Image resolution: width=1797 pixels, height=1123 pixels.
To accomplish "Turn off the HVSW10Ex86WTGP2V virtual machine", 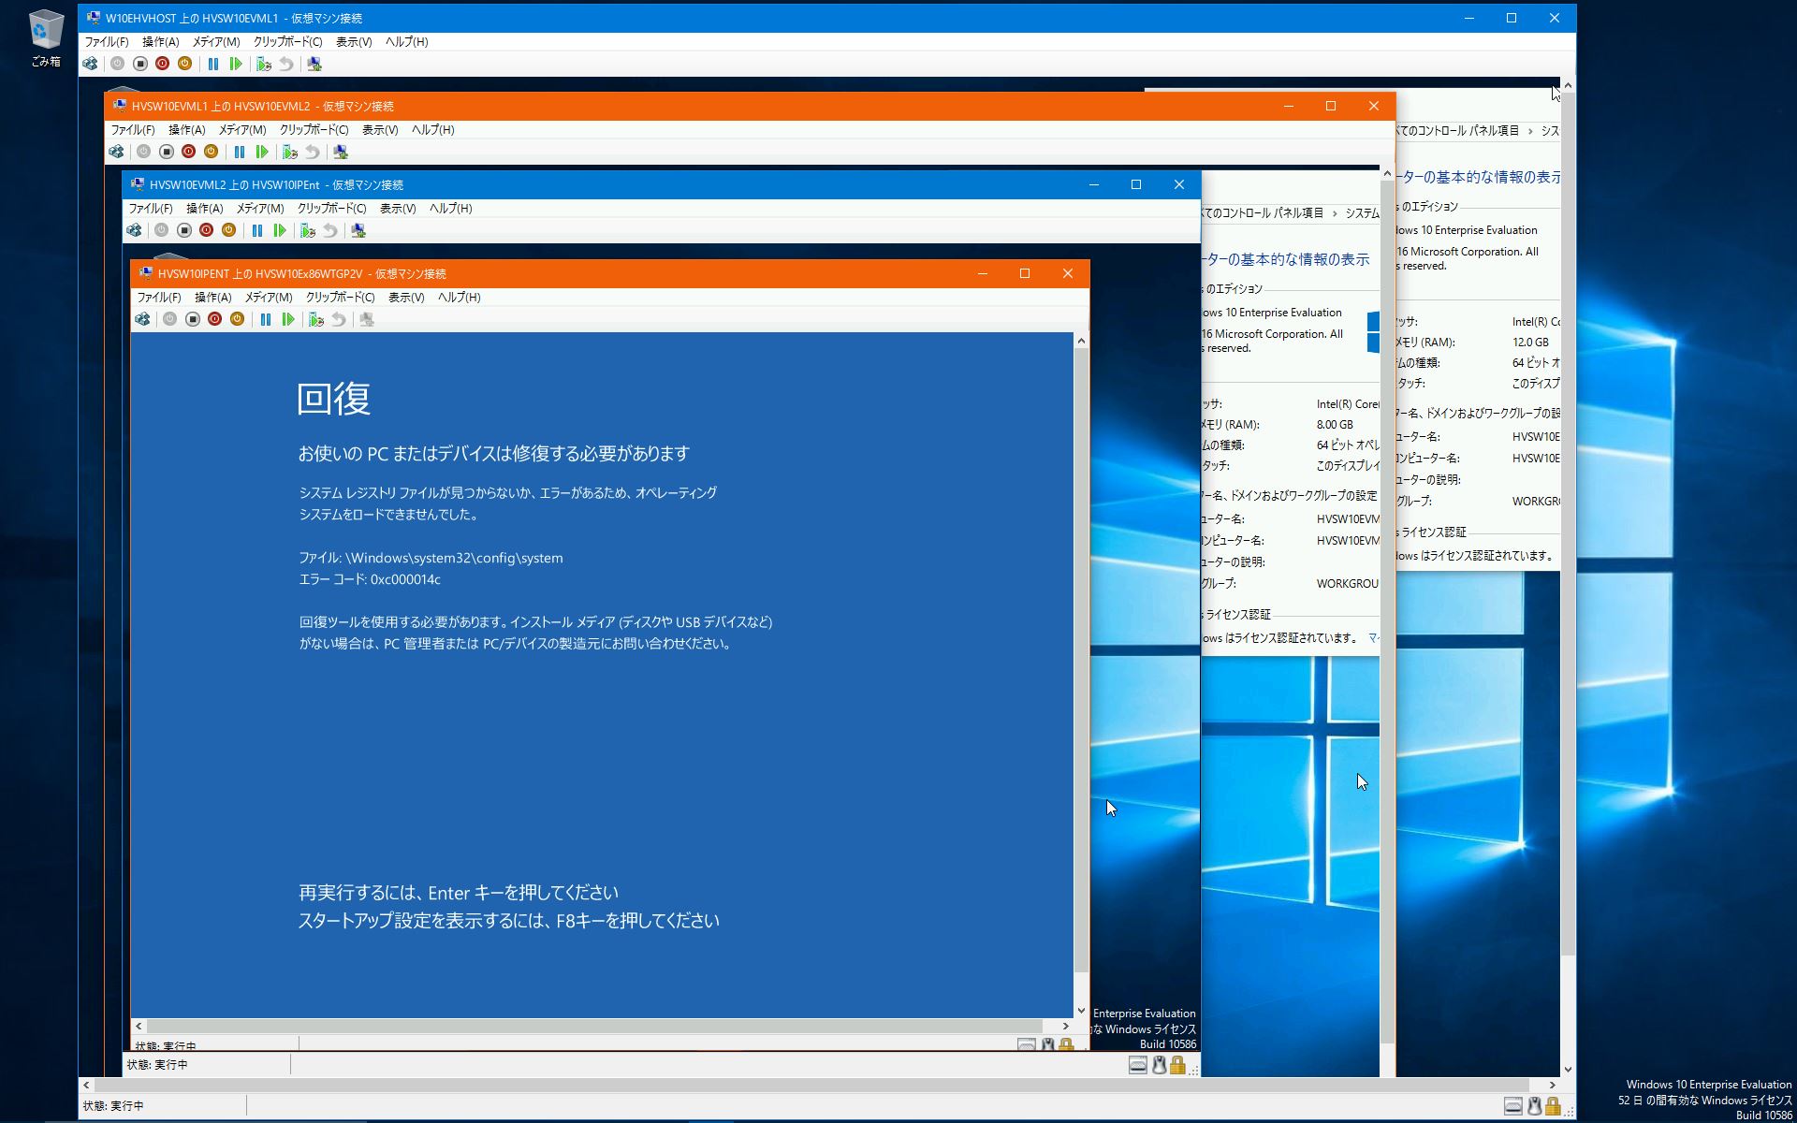I will [192, 319].
